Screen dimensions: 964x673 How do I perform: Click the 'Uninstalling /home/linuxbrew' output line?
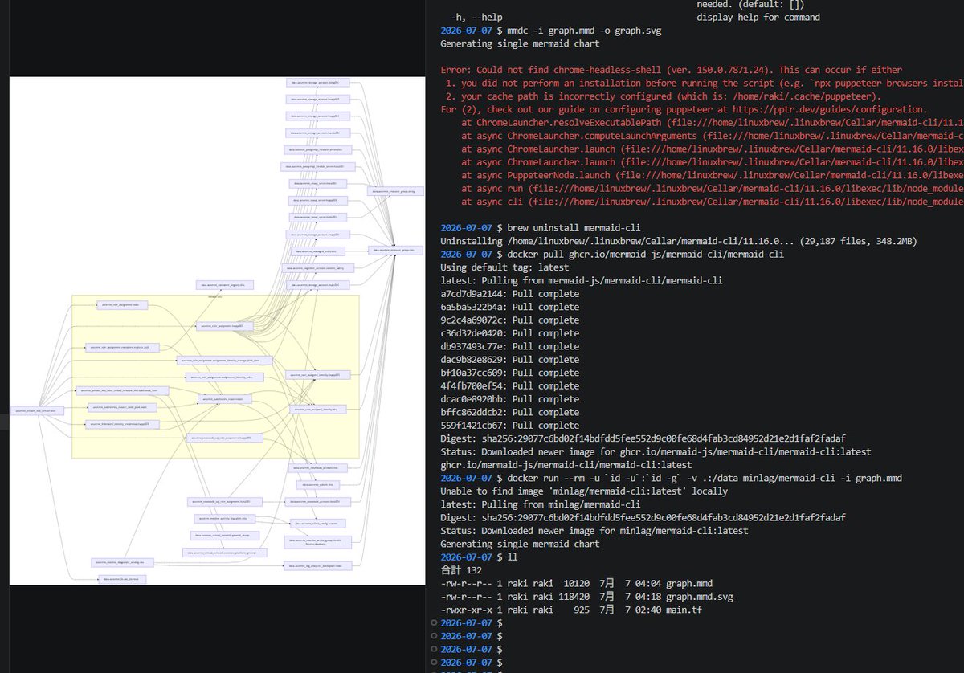click(x=679, y=241)
